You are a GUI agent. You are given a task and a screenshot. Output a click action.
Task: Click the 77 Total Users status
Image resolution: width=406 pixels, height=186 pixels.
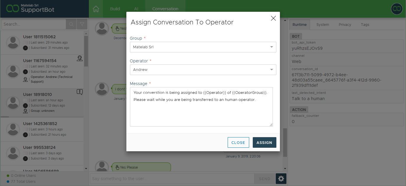[21, 181]
